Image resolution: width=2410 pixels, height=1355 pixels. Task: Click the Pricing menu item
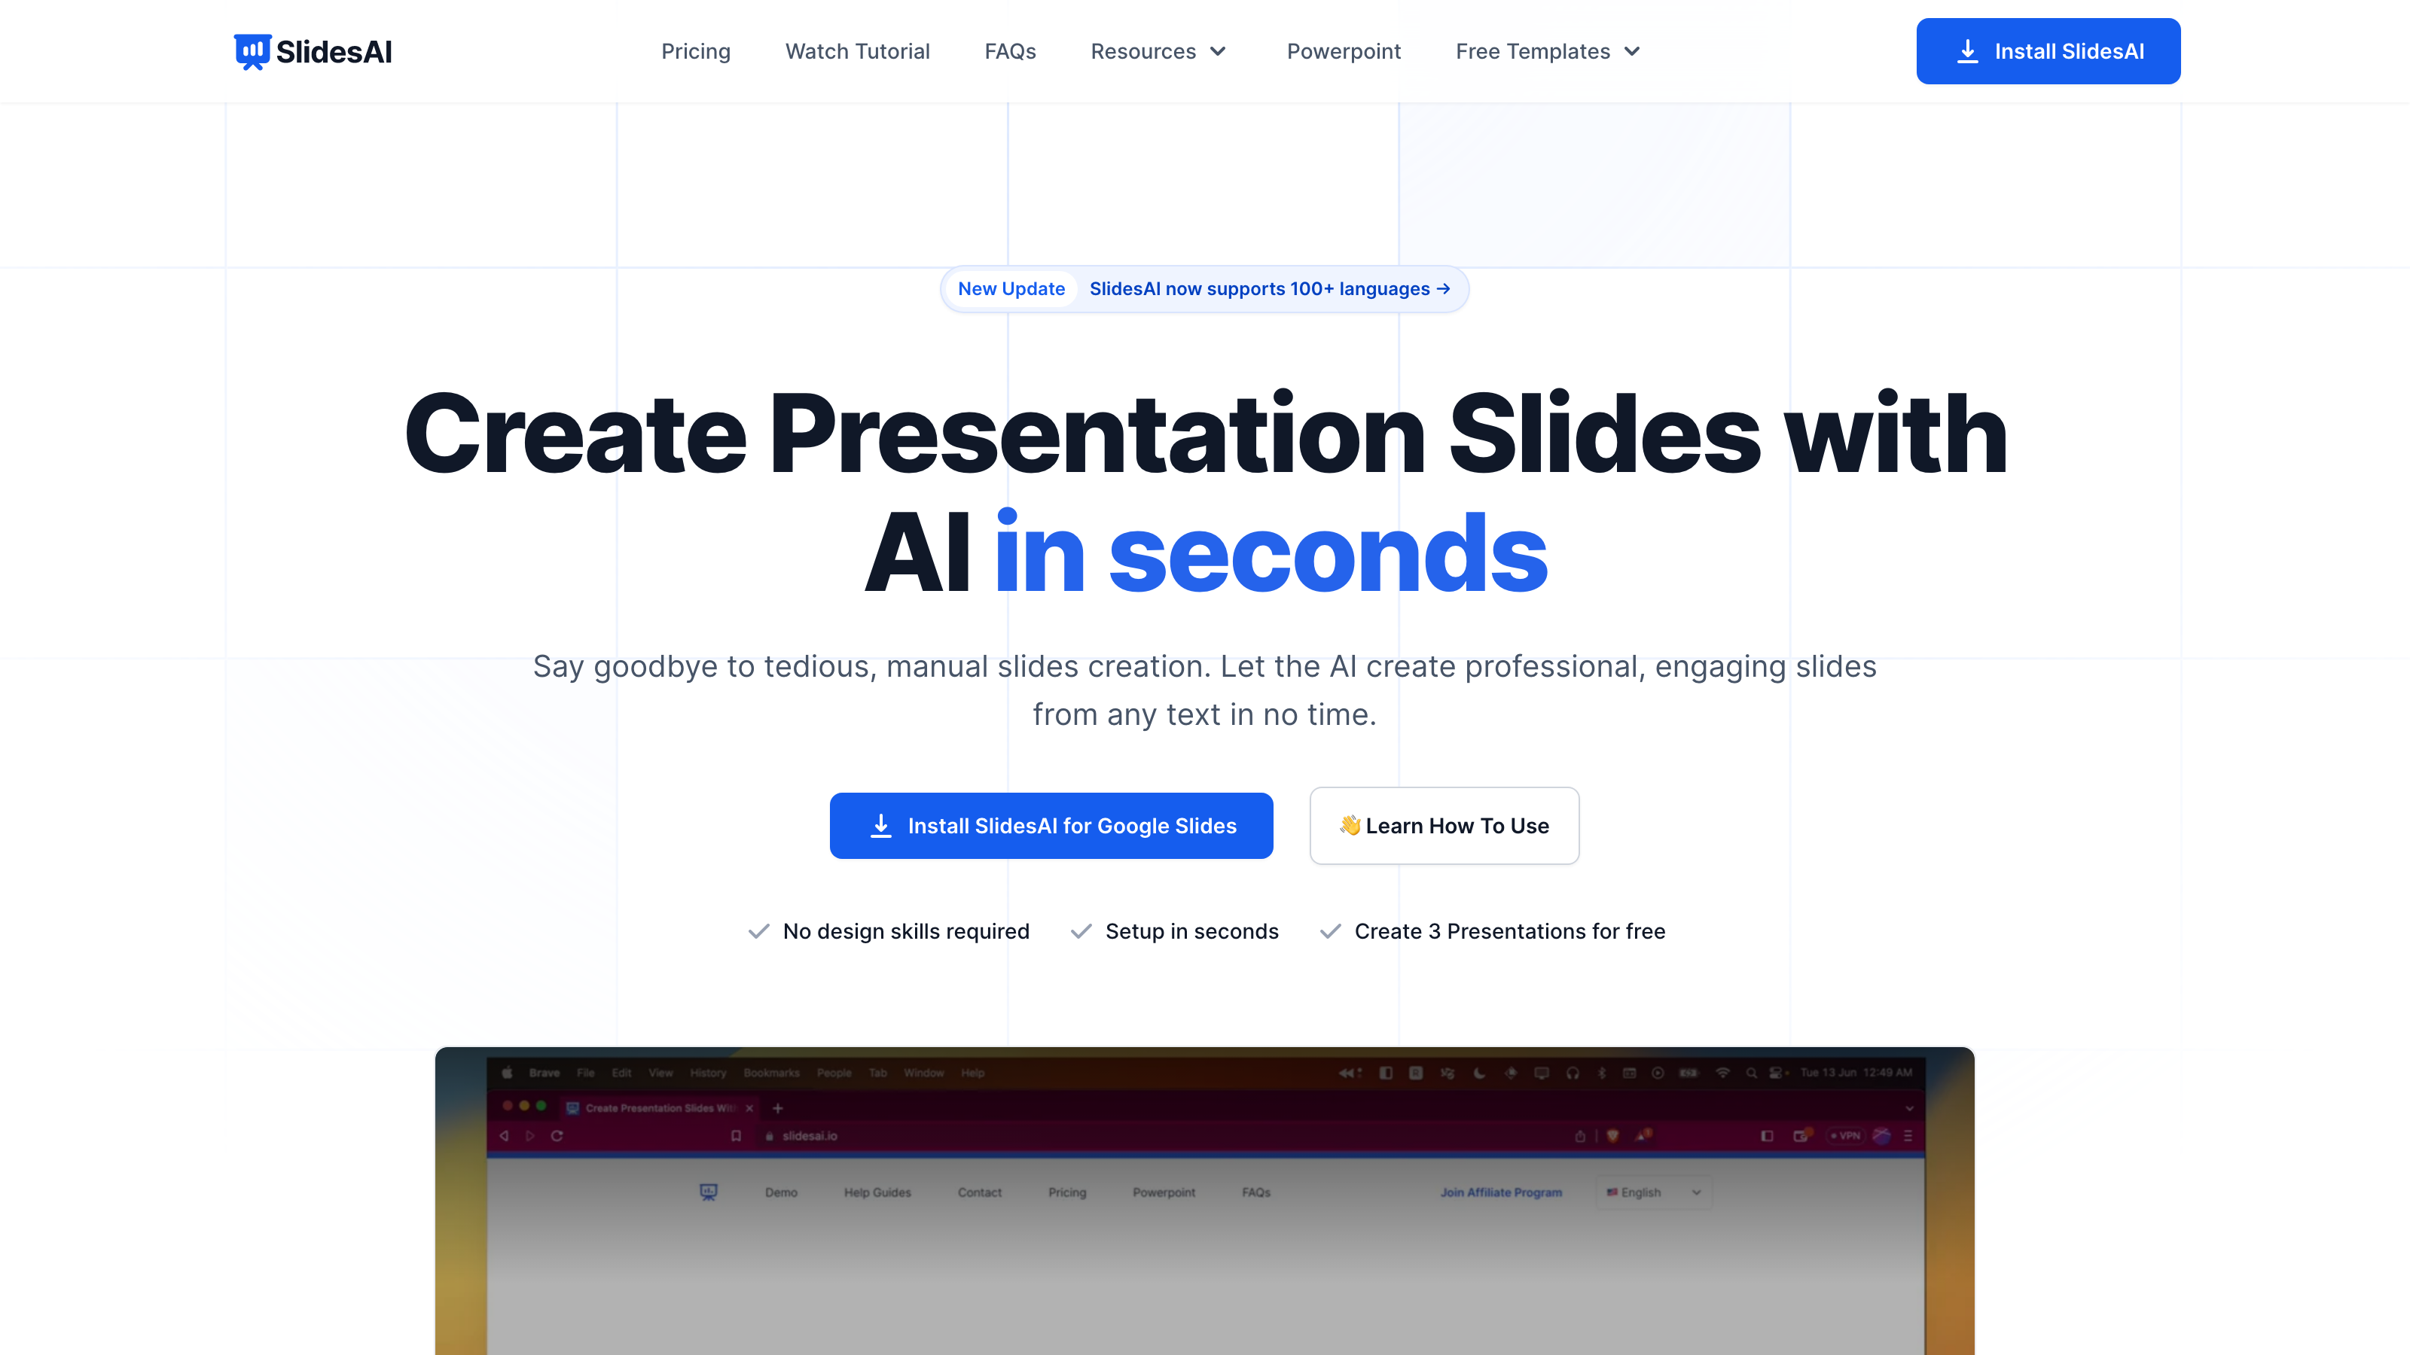click(x=695, y=51)
